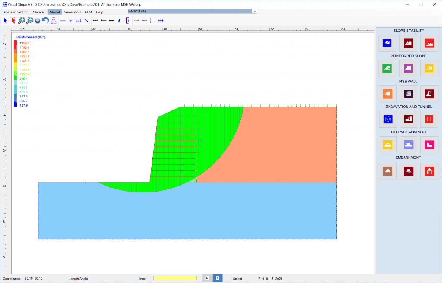442x283 pixels.
Task: Select the diagonal blue line tool
Action: (x=86, y=21)
